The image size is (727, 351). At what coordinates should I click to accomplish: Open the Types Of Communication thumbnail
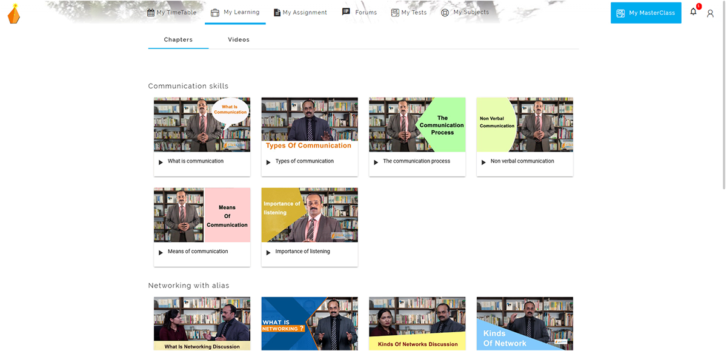pyautogui.click(x=310, y=124)
